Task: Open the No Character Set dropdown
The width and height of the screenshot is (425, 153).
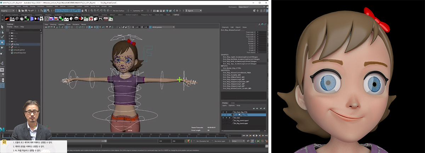Action: [x=203, y=141]
